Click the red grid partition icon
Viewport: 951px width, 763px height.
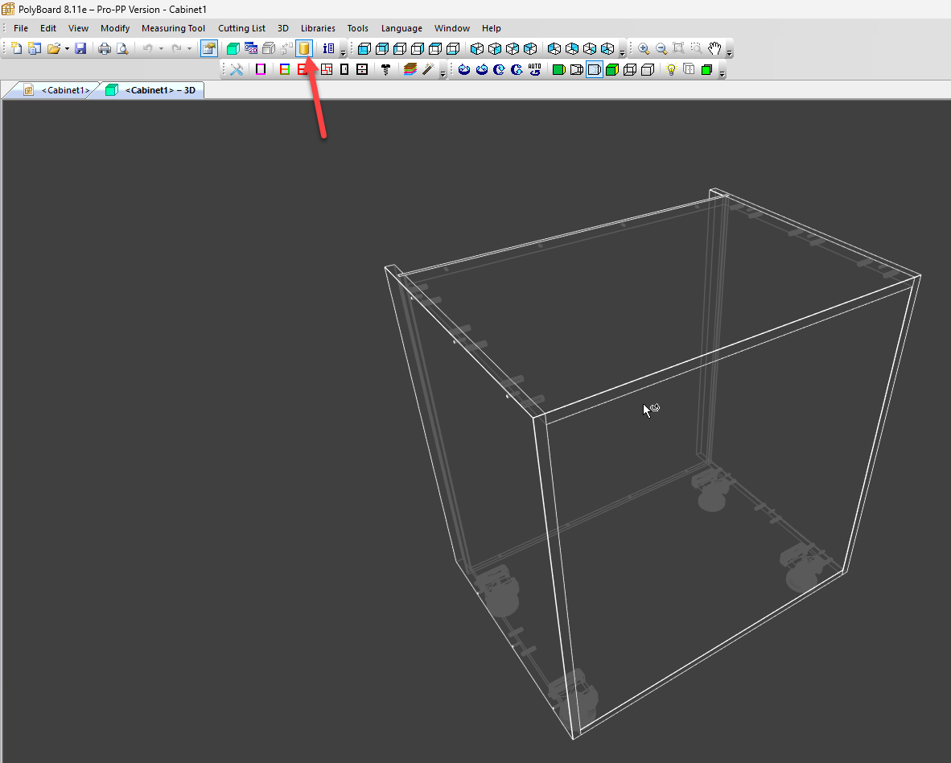click(327, 70)
